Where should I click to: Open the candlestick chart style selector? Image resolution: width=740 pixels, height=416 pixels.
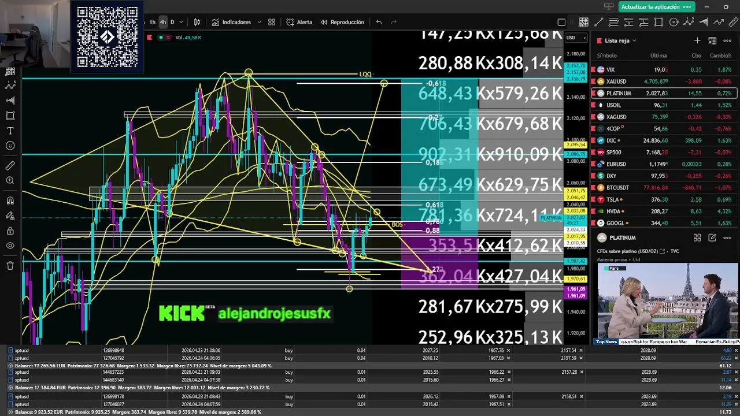(x=197, y=22)
